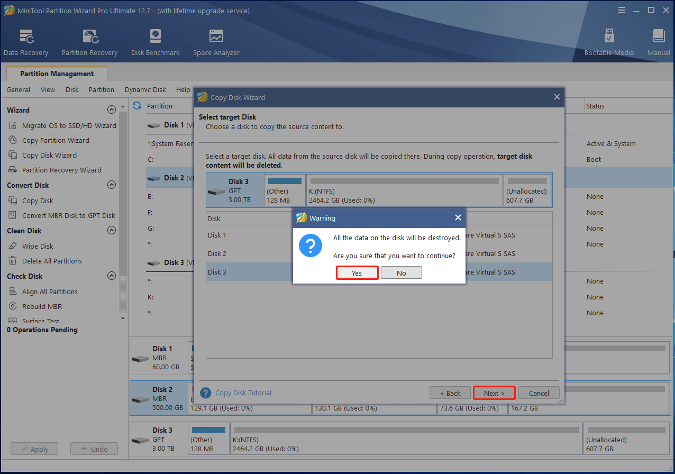The image size is (675, 474).
Task: Select the Partition Management tab
Action: tap(57, 74)
